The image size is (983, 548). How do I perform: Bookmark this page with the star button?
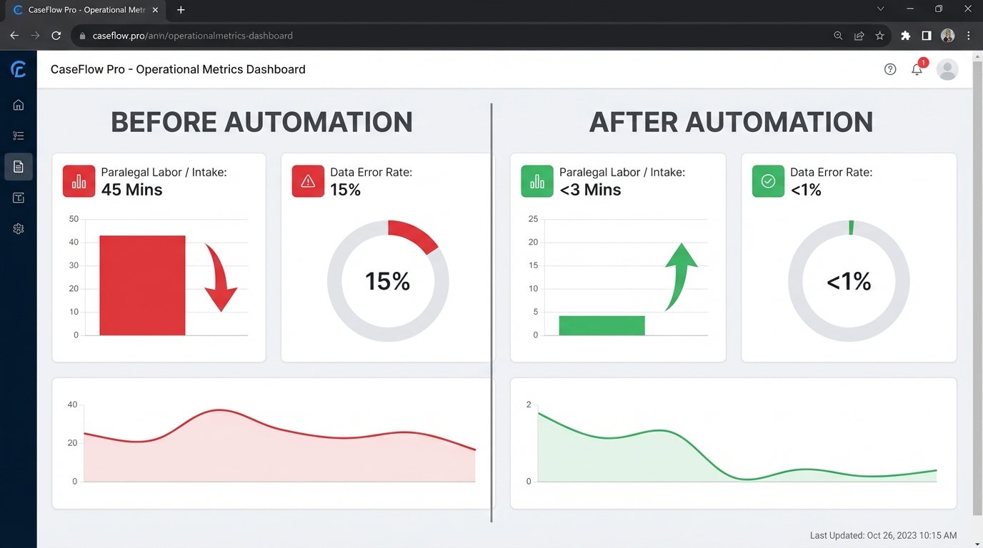coord(879,35)
